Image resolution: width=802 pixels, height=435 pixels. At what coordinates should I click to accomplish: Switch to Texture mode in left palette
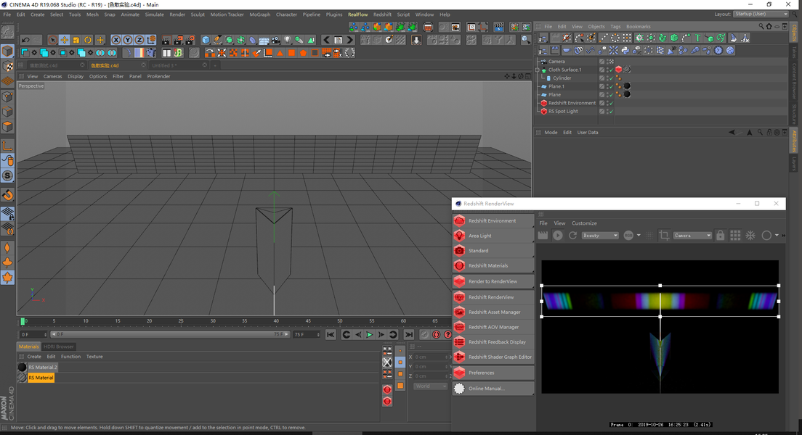pyautogui.click(x=7, y=67)
